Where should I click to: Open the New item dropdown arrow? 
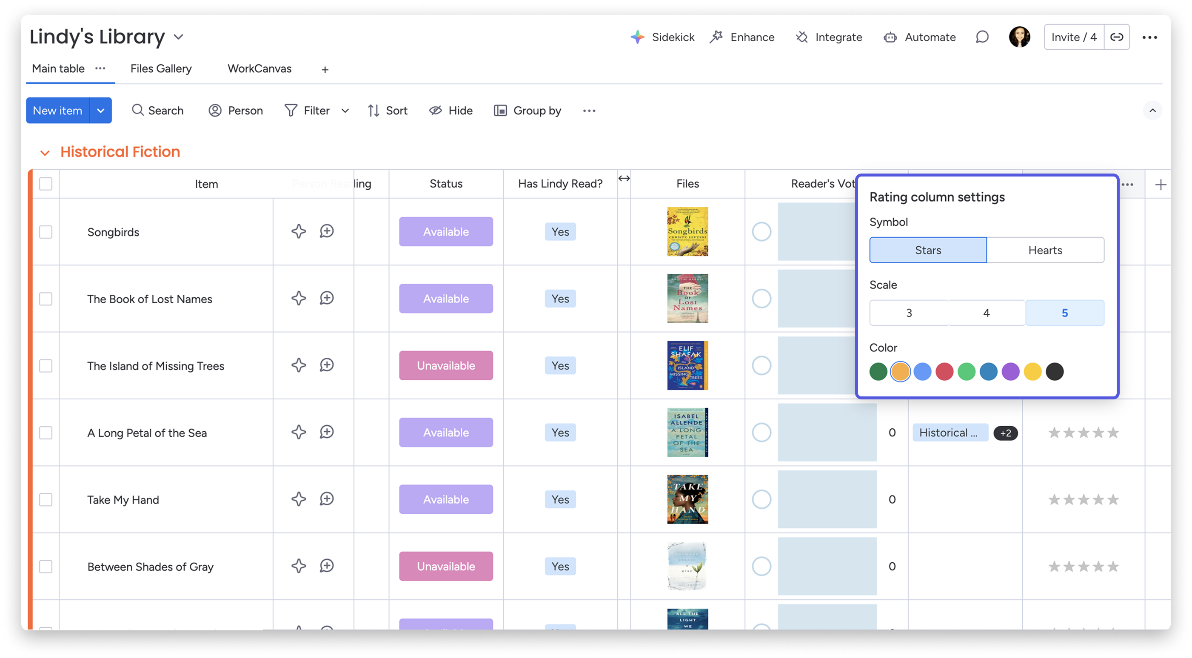pyautogui.click(x=100, y=111)
